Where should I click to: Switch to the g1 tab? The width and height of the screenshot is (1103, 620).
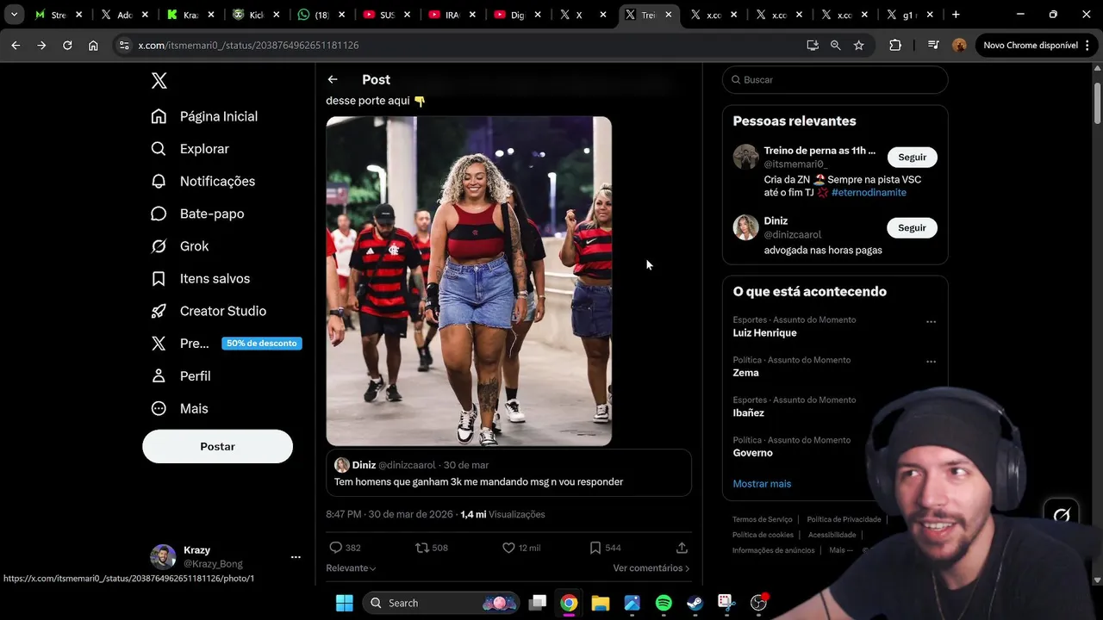[910, 15]
